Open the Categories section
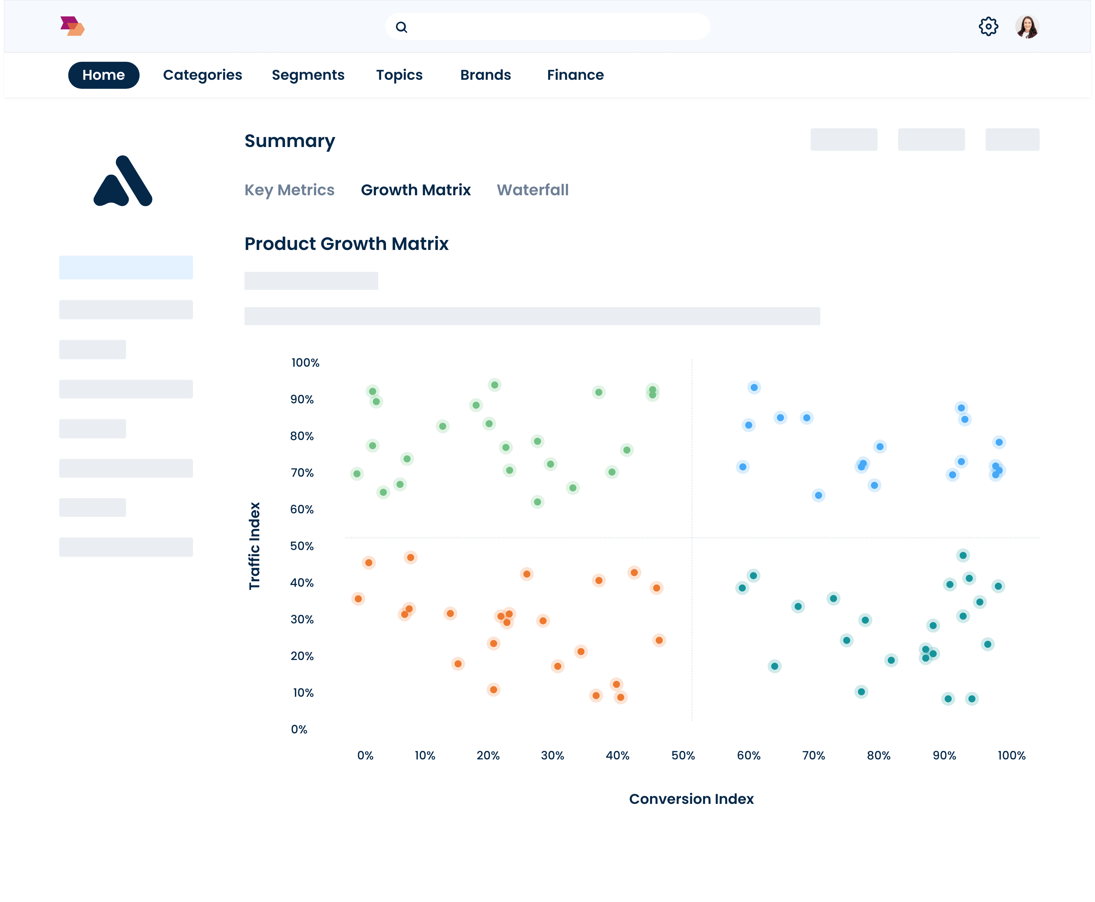 click(202, 74)
